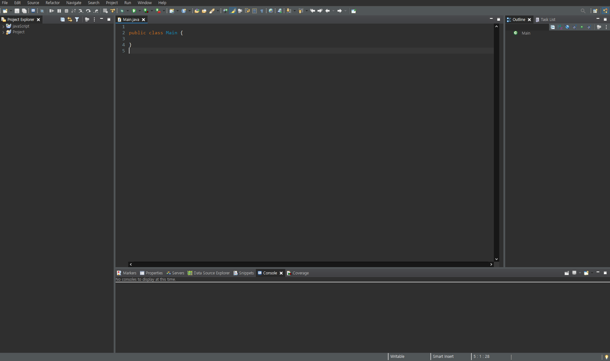Click the Forward navigation arrow
The width and height of the screenshot is (610, 361).
[x=340, y=11]
